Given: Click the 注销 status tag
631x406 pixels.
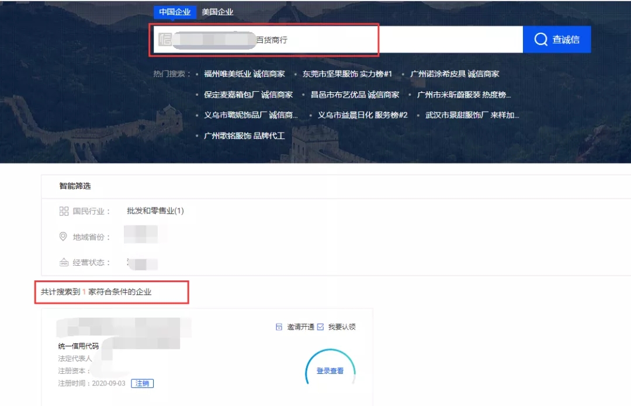Looking at the screenshot, I should pos(142,383).
